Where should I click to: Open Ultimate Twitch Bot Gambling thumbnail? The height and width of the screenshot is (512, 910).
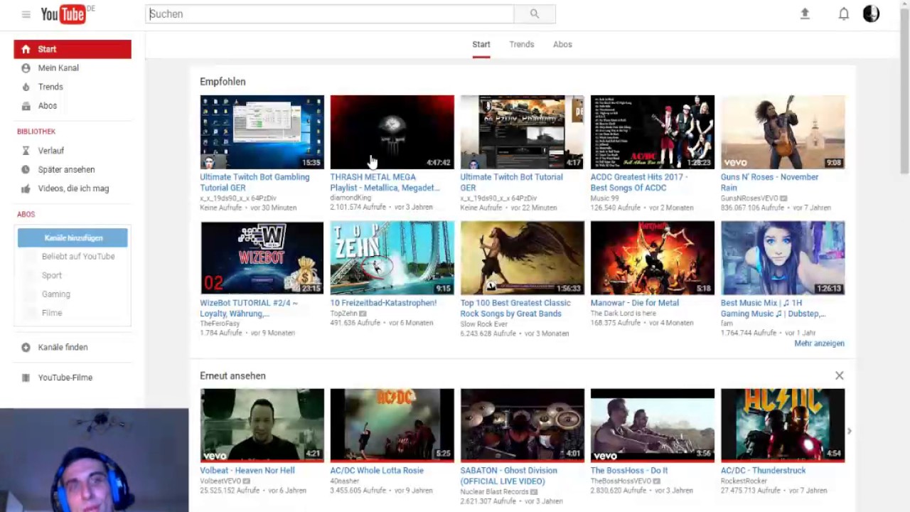[262, 132]
